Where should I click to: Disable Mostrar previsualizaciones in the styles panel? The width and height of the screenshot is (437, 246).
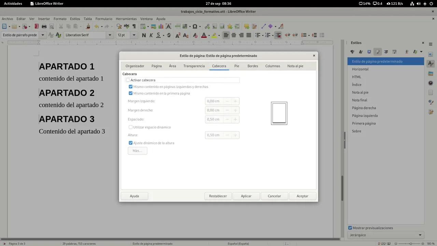350,228
